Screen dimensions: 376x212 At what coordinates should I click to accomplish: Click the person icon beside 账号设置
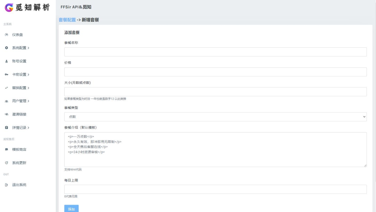pos(6,61)
